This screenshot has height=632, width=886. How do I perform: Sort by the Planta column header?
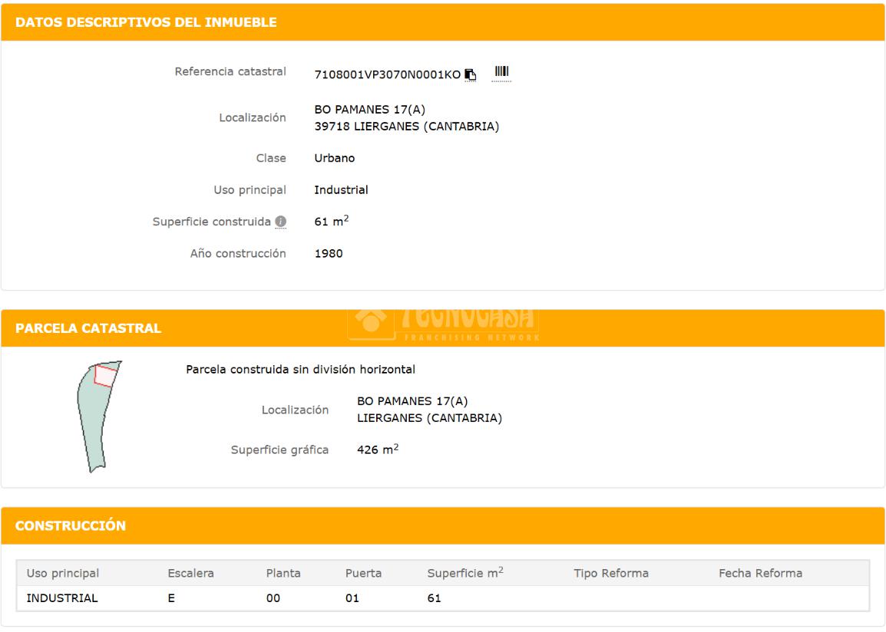tap(283, 573)
